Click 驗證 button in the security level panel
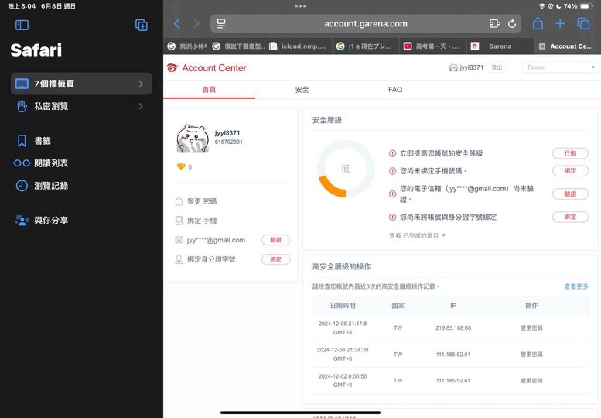The image size is (601, 418). (x=570, y=194)
